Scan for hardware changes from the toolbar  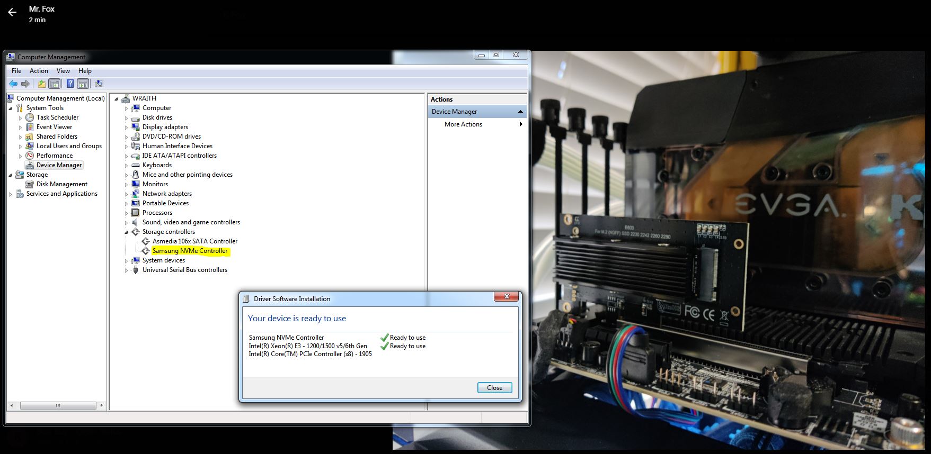pyautogui.click(x=99, y=84)
